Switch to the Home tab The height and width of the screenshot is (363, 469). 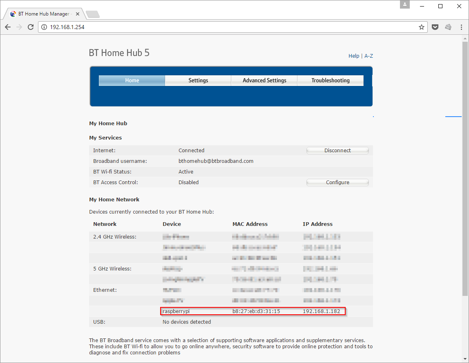click(132, 80)
